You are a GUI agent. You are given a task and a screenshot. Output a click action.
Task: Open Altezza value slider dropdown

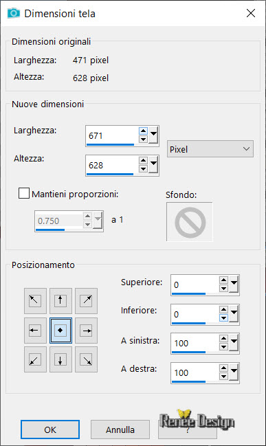coord(154,165)
